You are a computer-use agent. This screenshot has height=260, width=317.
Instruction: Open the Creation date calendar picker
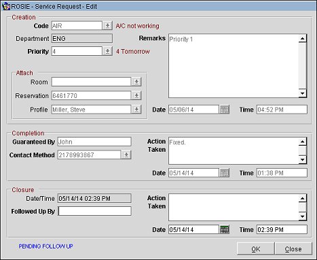(224, 110)
